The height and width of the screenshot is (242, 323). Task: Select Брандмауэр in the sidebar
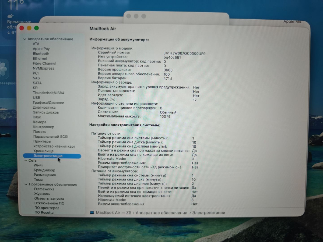[x=45, y=170]
